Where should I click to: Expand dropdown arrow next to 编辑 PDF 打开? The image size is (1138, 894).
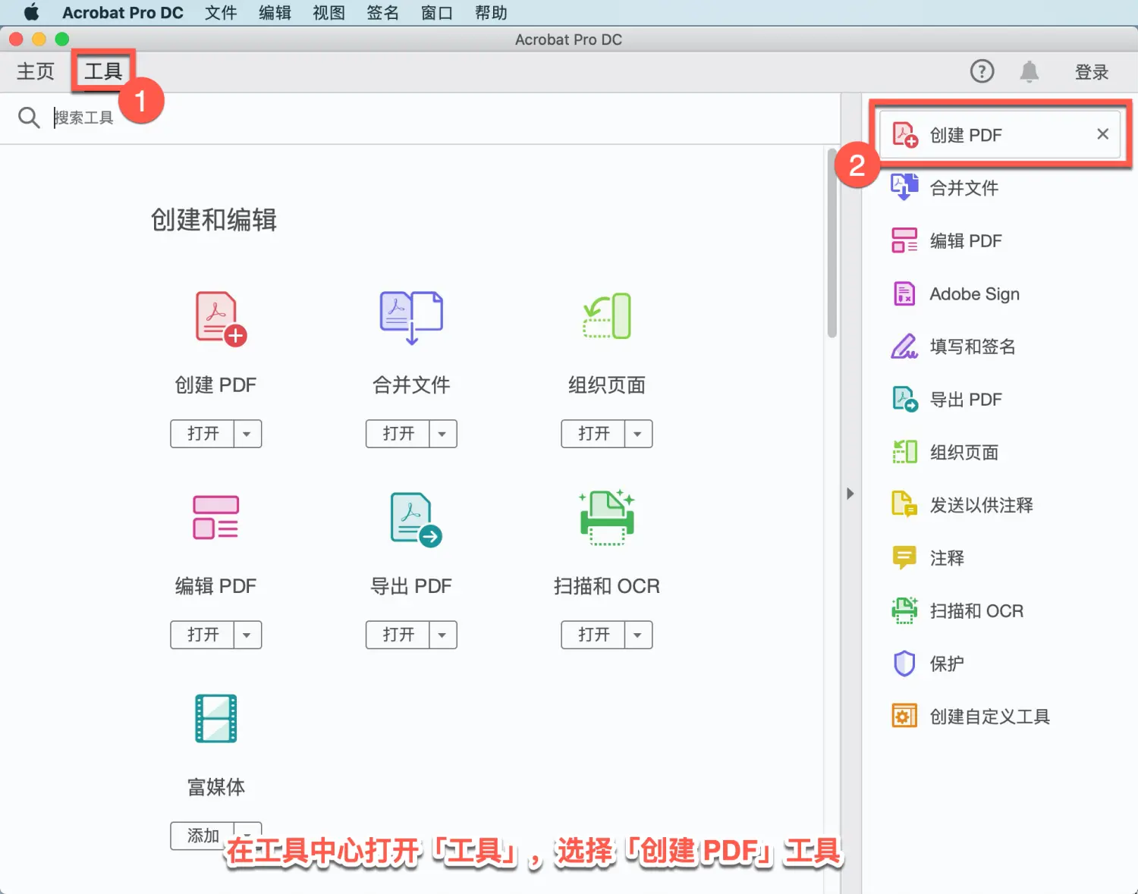tap(247, 635)
